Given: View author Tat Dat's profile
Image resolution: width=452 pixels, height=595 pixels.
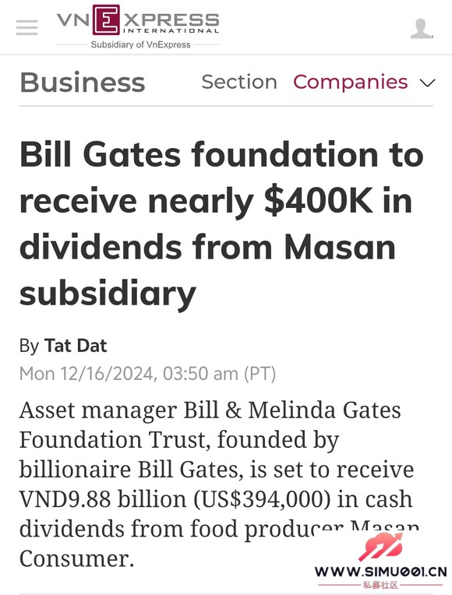Looking at the screenshot, I should pos(76,346).
